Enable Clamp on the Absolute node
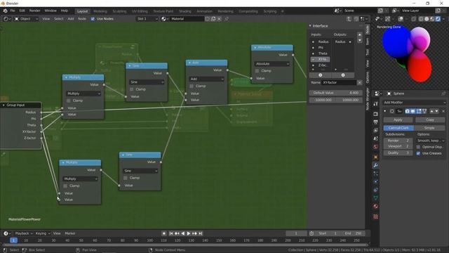This screenshot has height=253, width=449. (257, 71)
